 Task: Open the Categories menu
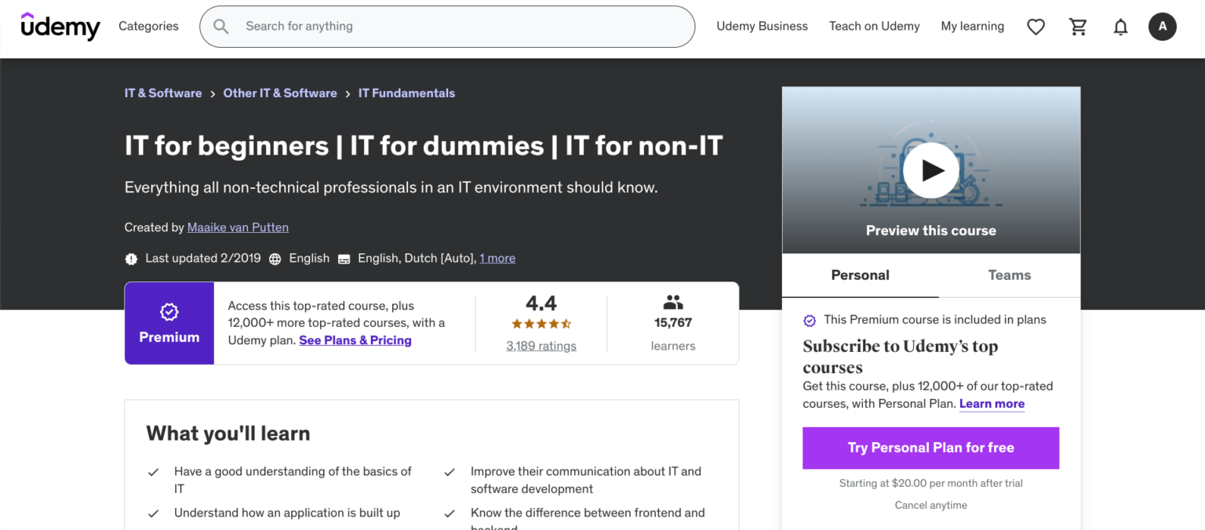pos(148,26)
